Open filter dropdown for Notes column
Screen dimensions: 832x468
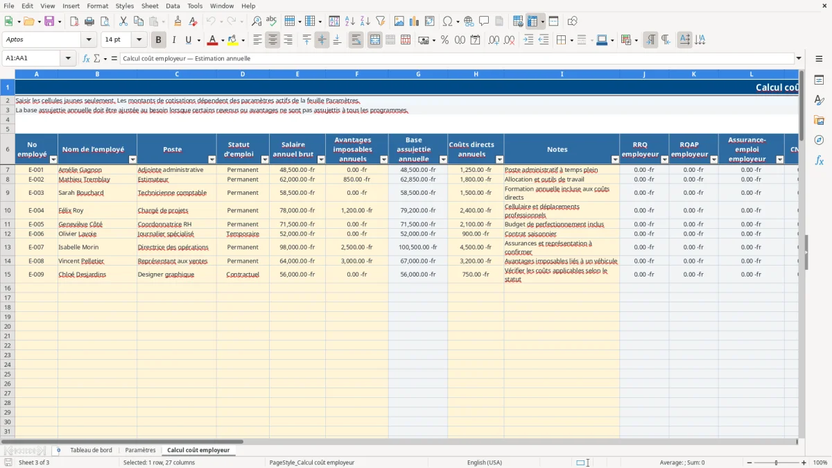pyautogui.click(x=614, y=159)
